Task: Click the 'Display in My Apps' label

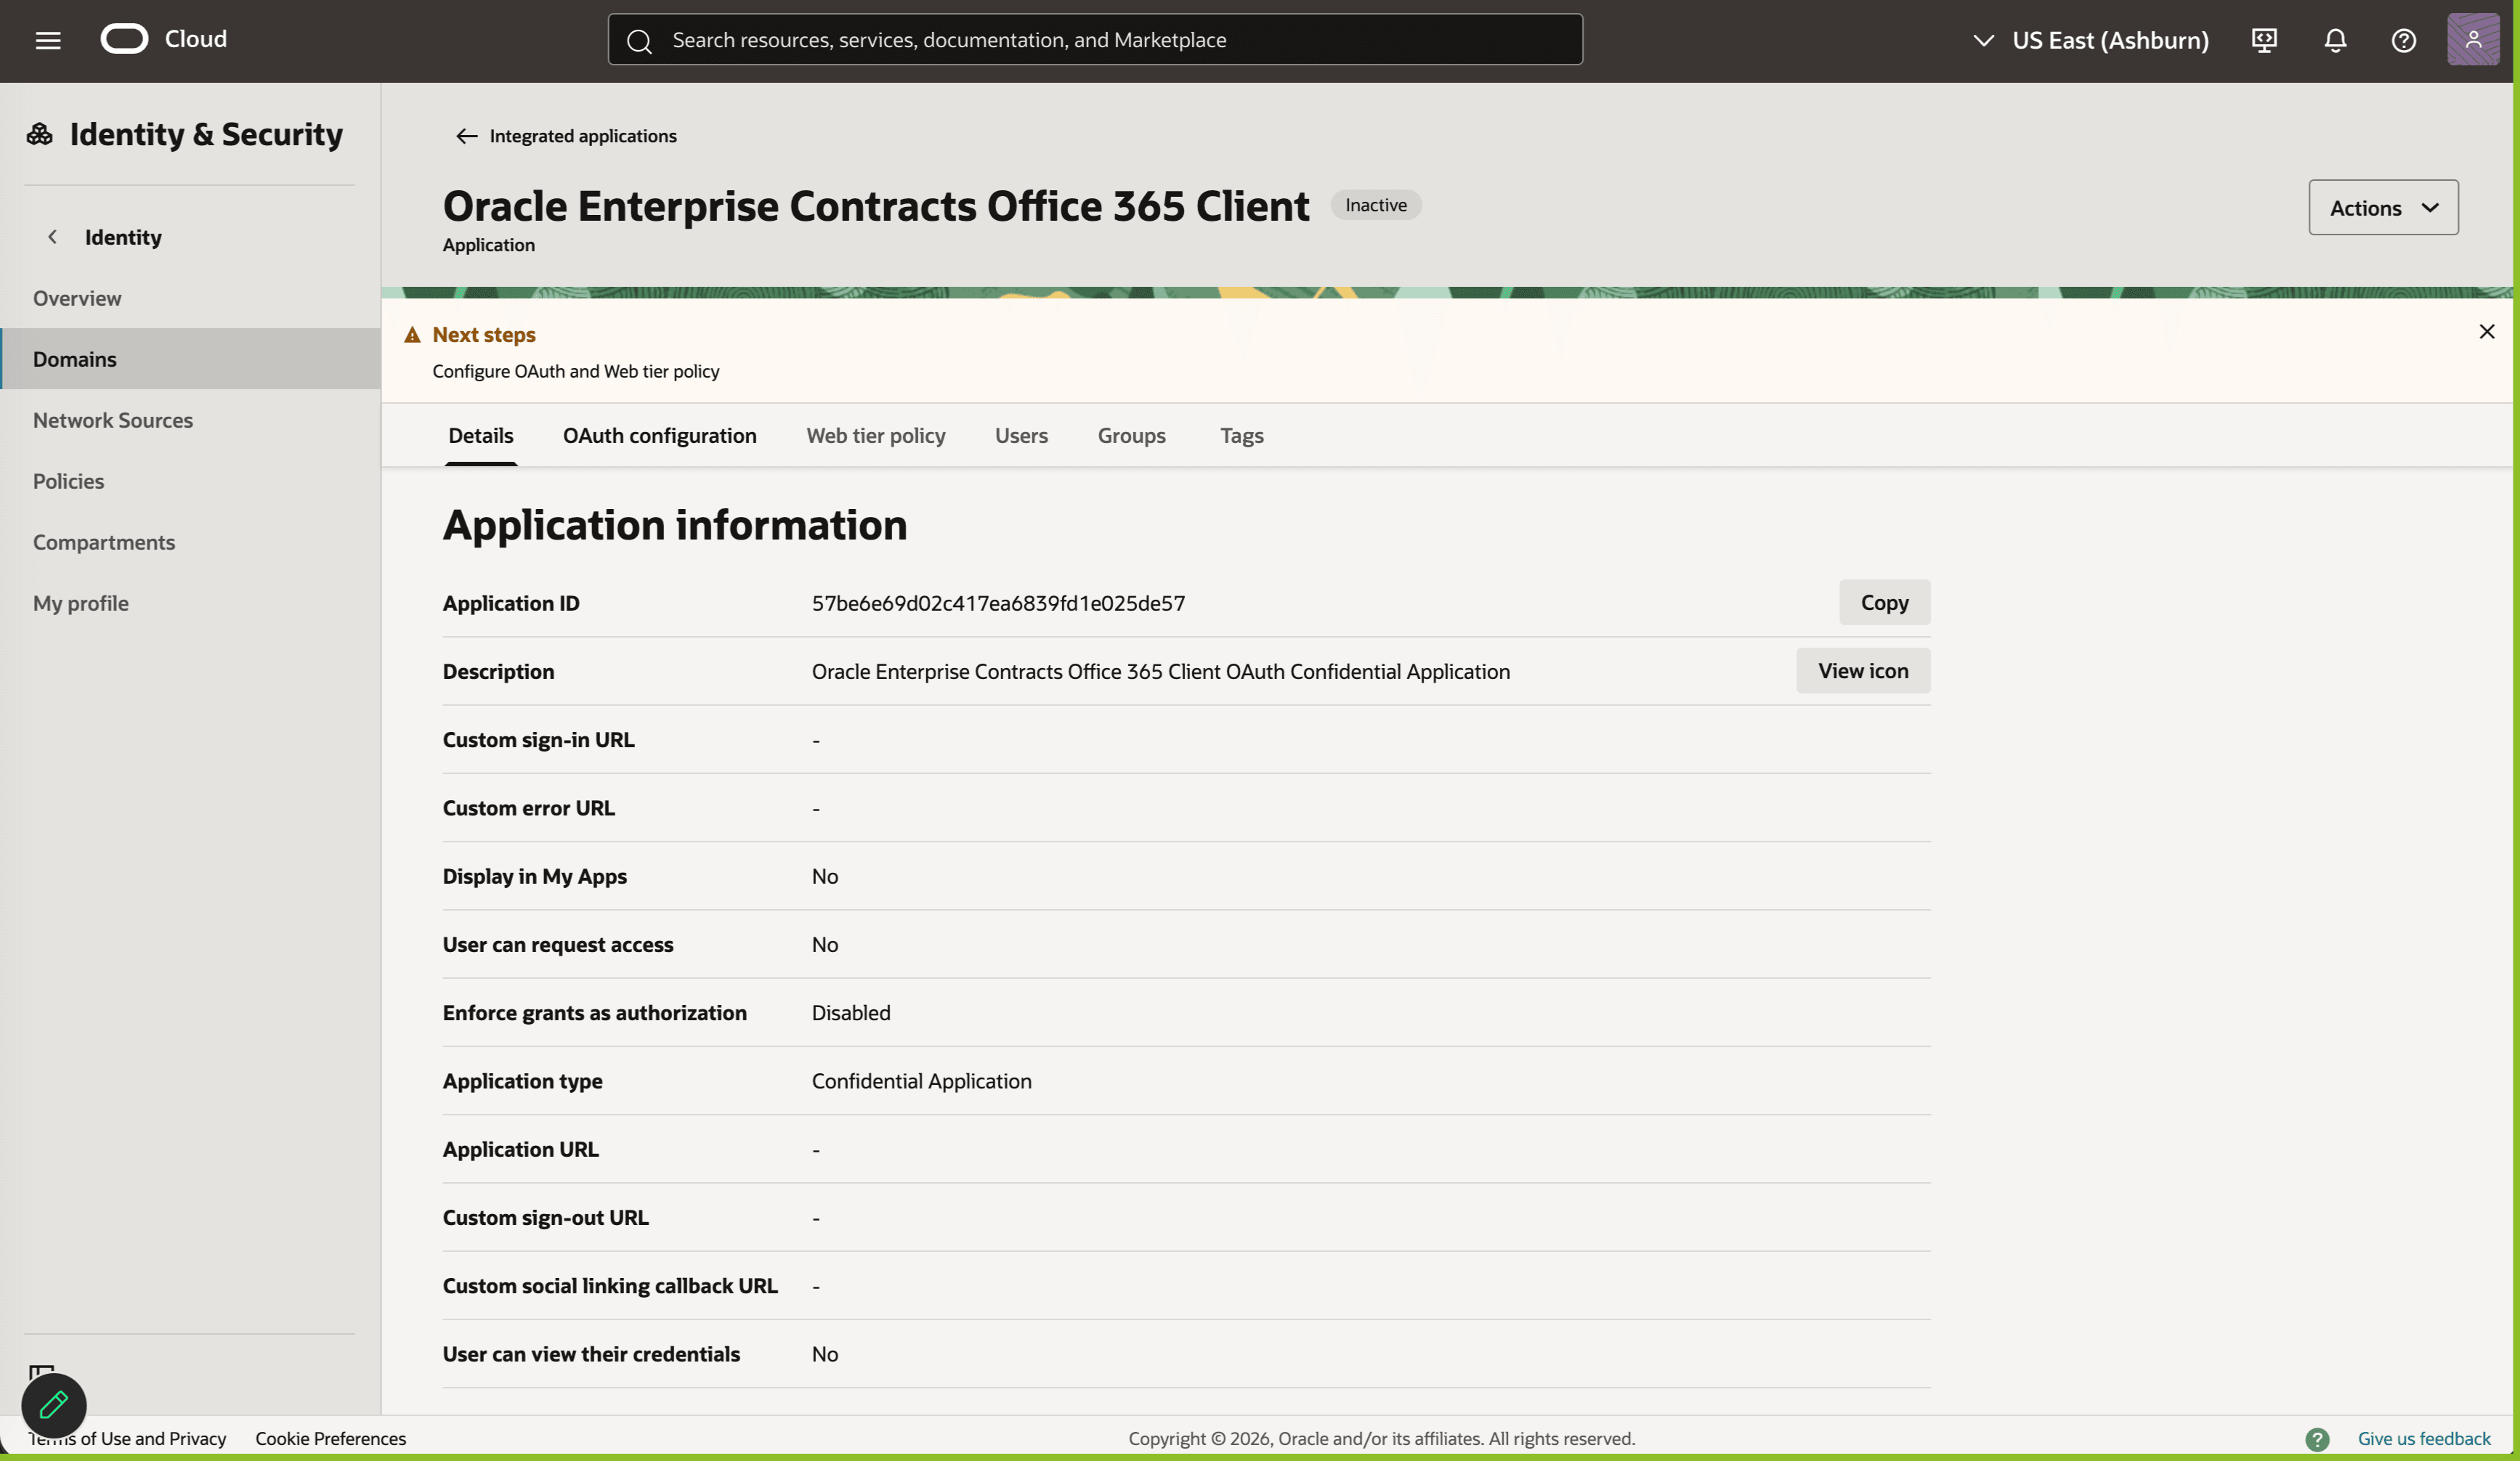Action: (x=535, y=876)
